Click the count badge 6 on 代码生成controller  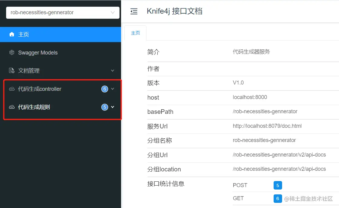coord(105,89)
